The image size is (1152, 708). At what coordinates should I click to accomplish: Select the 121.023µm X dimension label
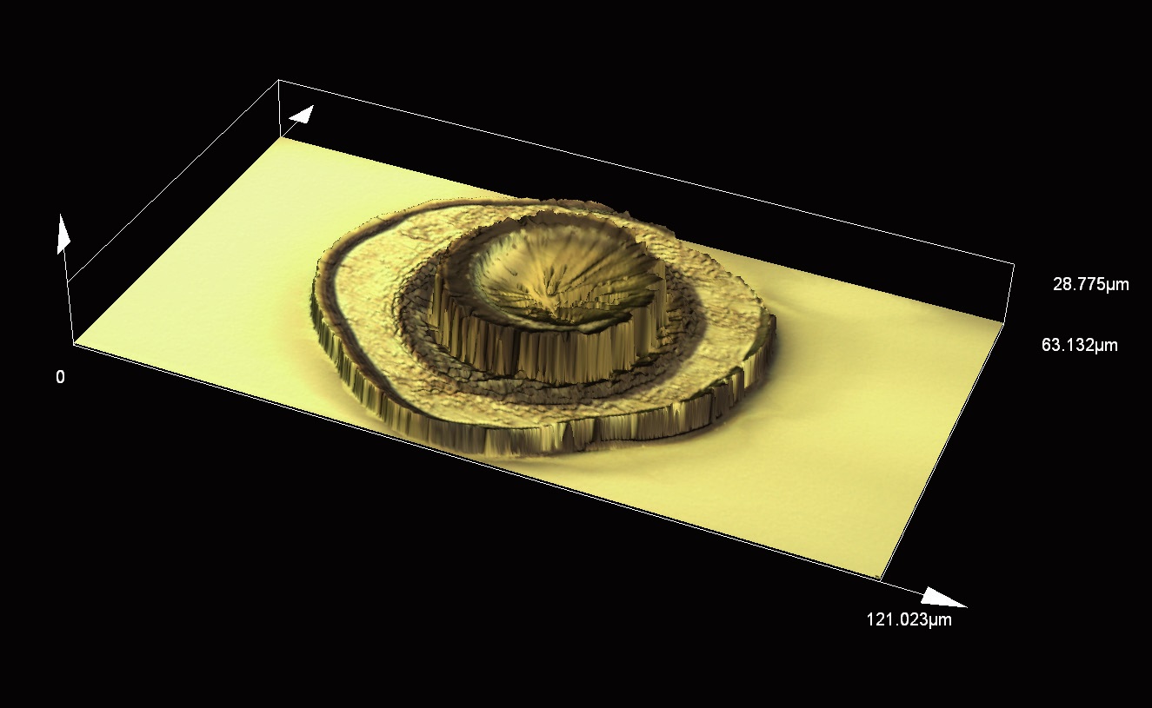(909, 620)
